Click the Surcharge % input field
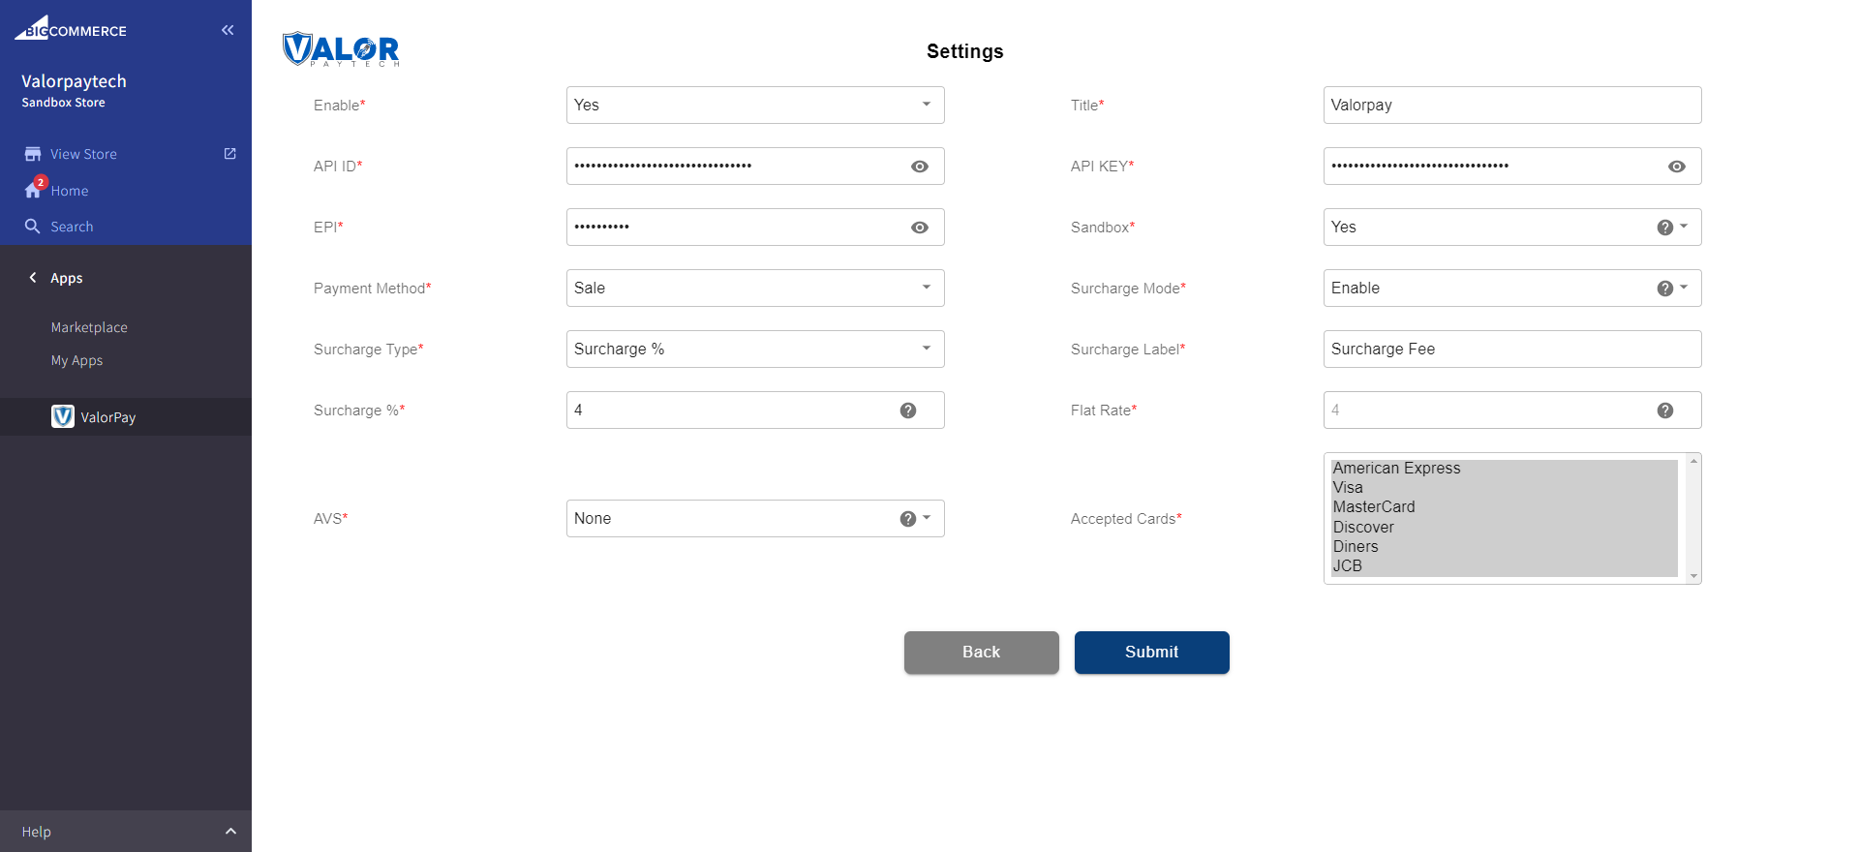Screen dimensions: 1859x852 tap(755, 411)
